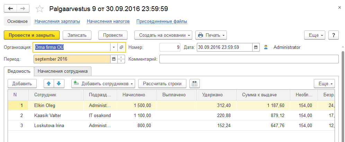Viewport: 345px width, 142px height.
Task: Switch to the Начисления сотрудника tab
Action: pos(63,71)
